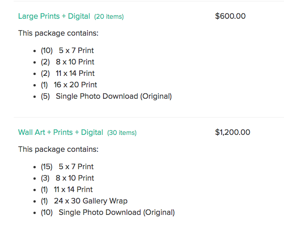Click the (15) 5 x 7 Print item
This screenshot has height=230, width=284.
coord(67,167)
